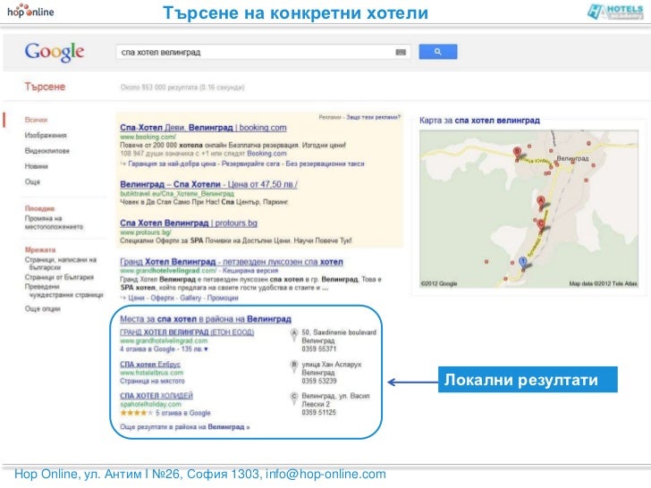This screenshot has width=651, height=488.
Task: Select Всички search filter
Action: (x=36, y=120)
